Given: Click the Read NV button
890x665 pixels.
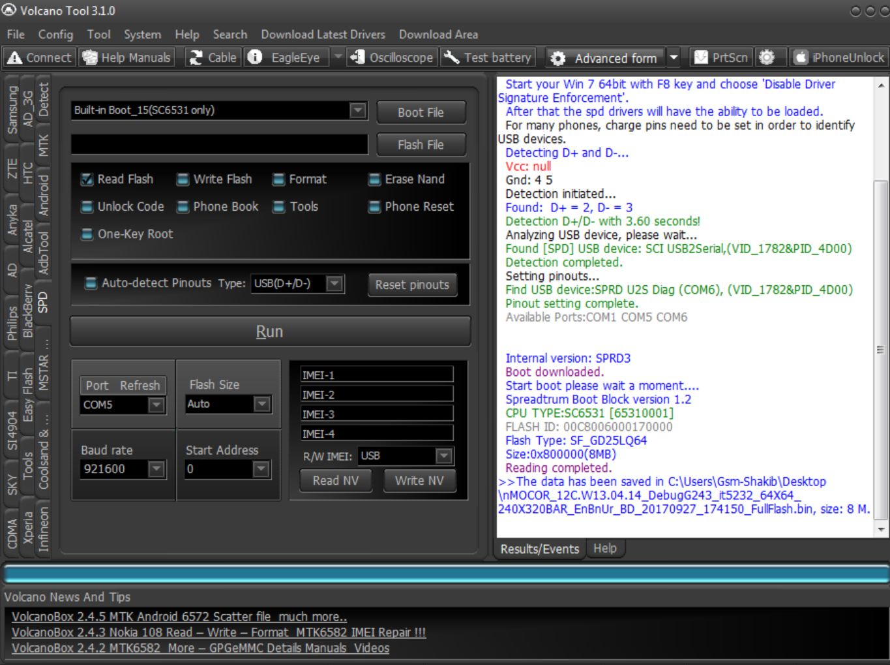Looking at the screenshot, I should pos(336,480).
